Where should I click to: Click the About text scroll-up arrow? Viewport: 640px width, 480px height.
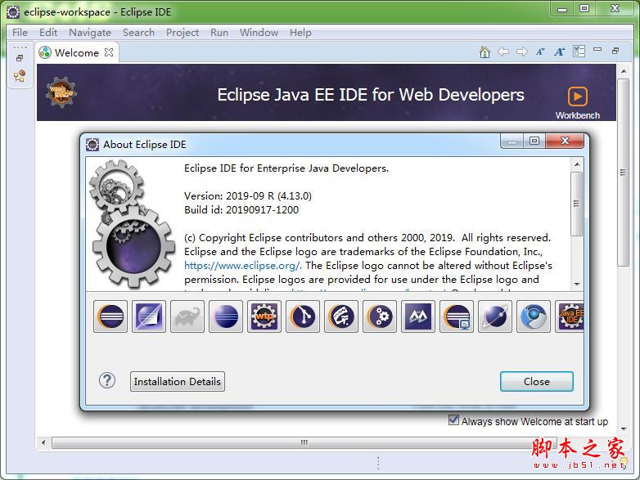click(577, 164)
